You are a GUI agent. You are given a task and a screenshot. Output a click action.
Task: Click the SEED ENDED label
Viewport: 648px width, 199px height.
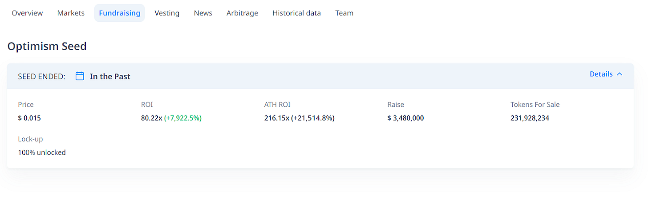tap(41, 76)
